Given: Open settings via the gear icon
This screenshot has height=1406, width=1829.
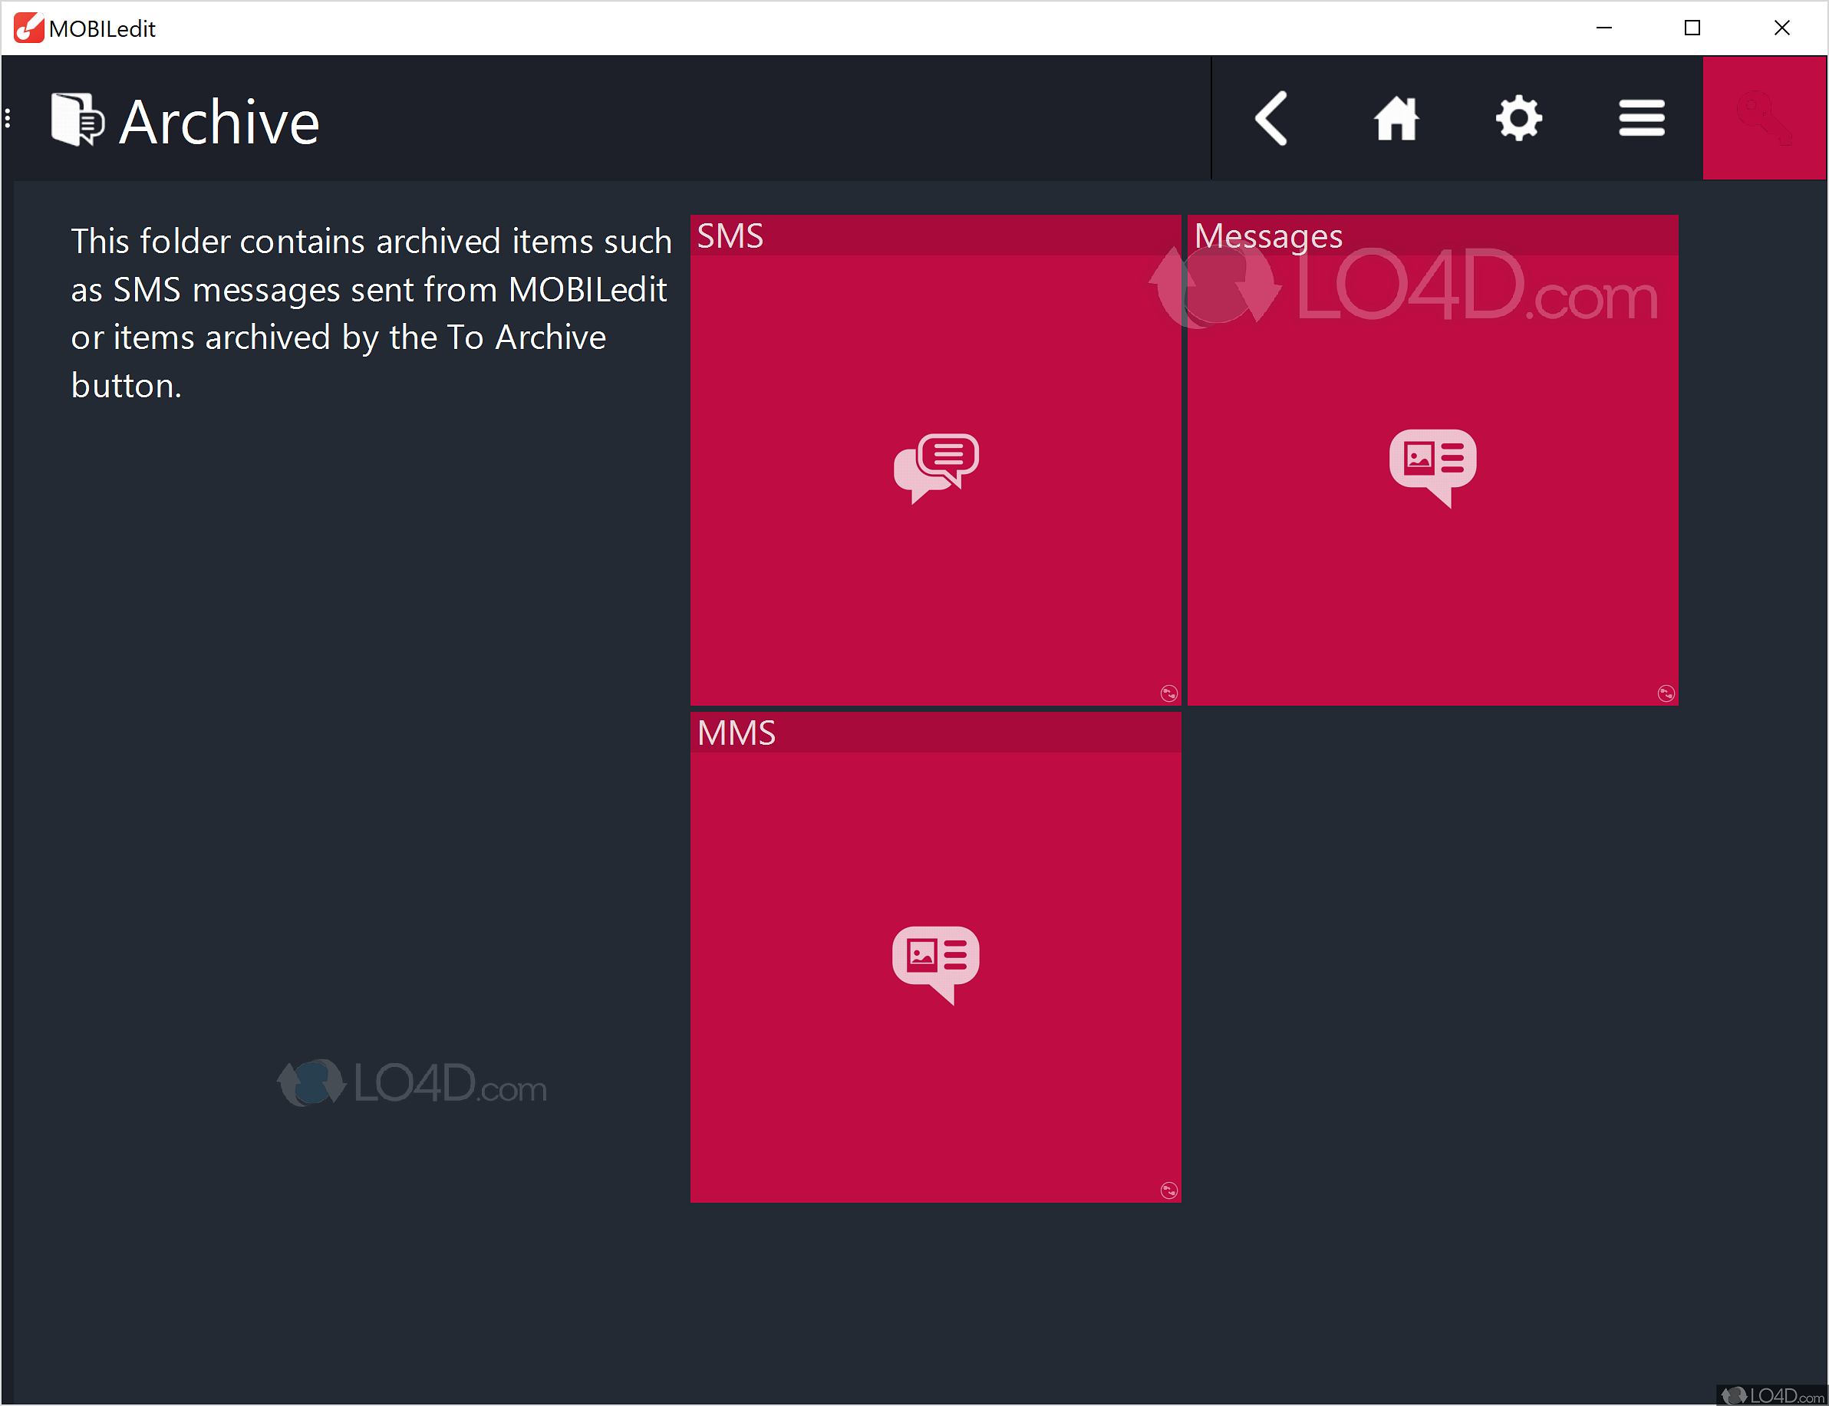Looking at the screenshot, I should [x=1518, y=119].
